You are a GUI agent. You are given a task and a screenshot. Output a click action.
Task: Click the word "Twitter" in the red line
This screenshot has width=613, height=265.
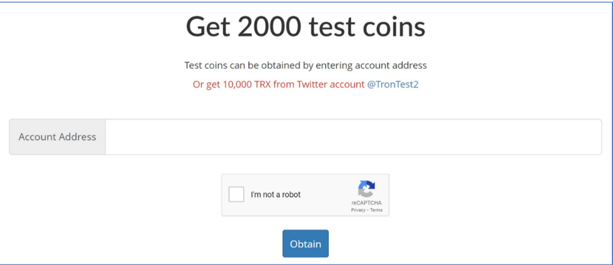[313, 84]
